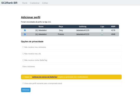Click the Adicionar button
140x105 pixels.
(x=26, y=90)
